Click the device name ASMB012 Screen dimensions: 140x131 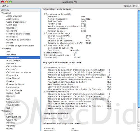pos(86,19)
